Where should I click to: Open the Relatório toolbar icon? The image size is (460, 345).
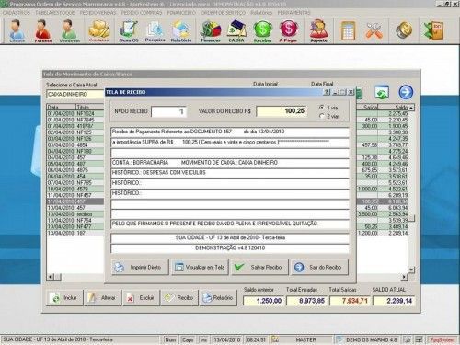click(181, 30)
